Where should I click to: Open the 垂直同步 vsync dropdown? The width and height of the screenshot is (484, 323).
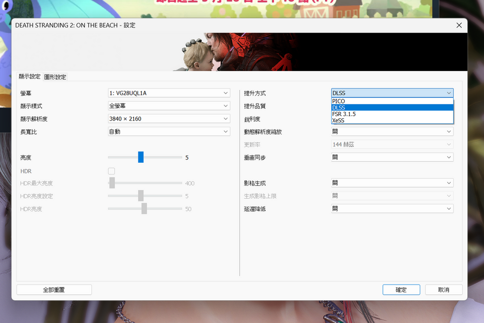coord(392,157)
